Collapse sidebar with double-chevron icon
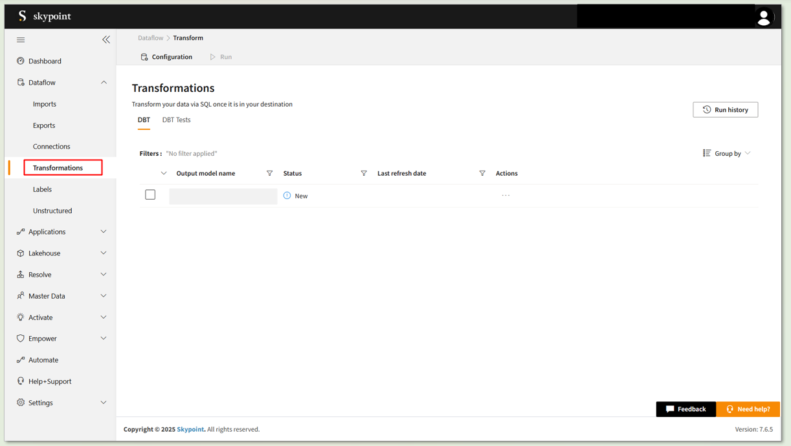The height and width of the screenshot is (446, 791). 106,40
